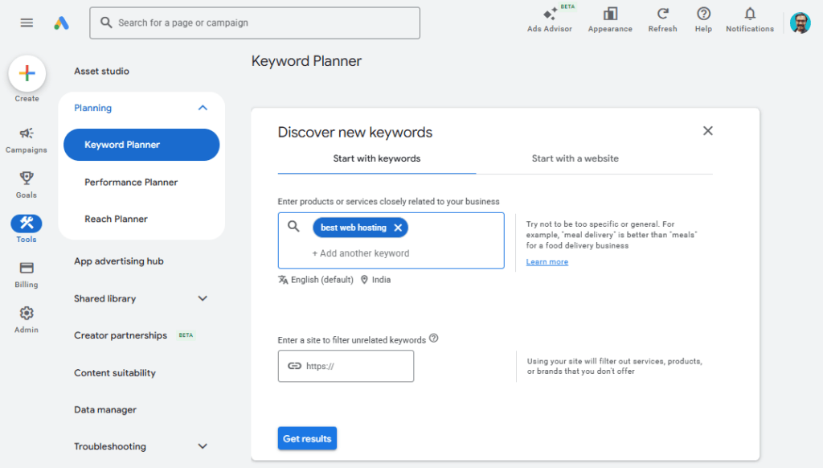
Task: Open Appearance settings
Action: [610, 19]
